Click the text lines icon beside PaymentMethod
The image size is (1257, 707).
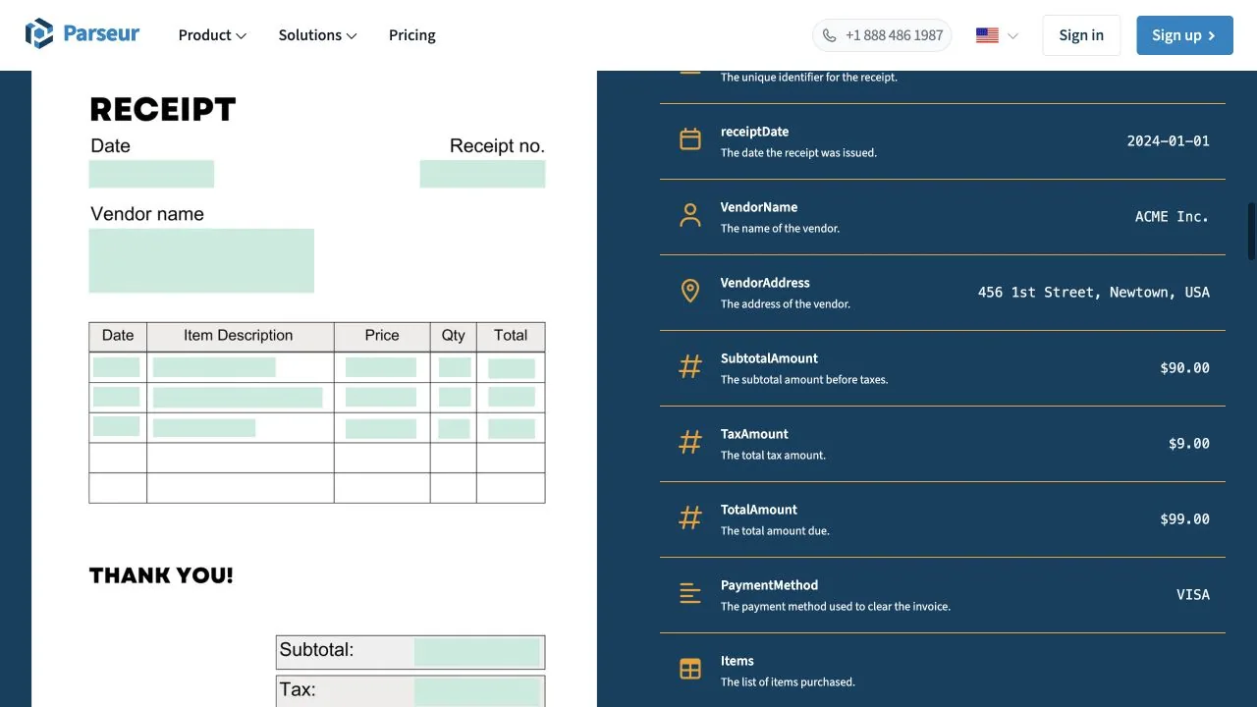point(690,593)
